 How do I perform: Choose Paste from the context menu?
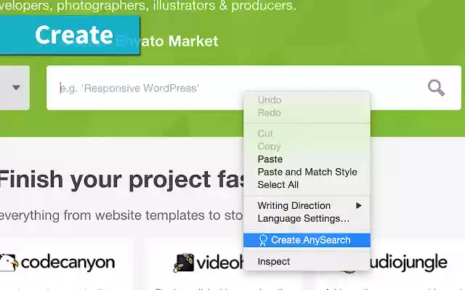tap(270, 159)
